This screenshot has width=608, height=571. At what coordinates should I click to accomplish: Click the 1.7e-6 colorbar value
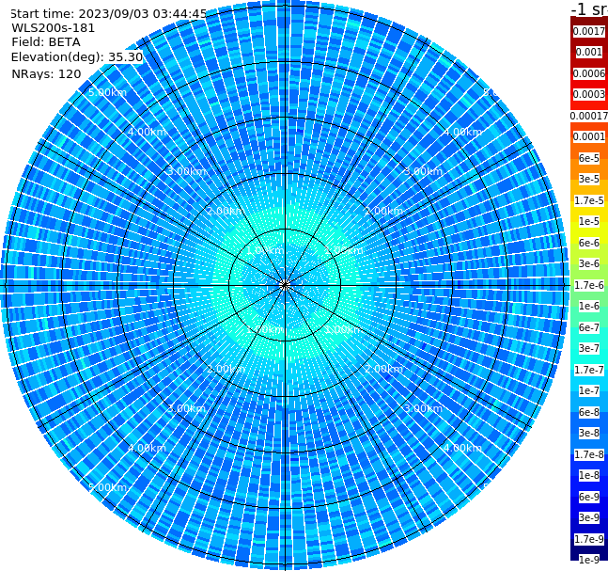pyautogui.click(x=589, y=285)
